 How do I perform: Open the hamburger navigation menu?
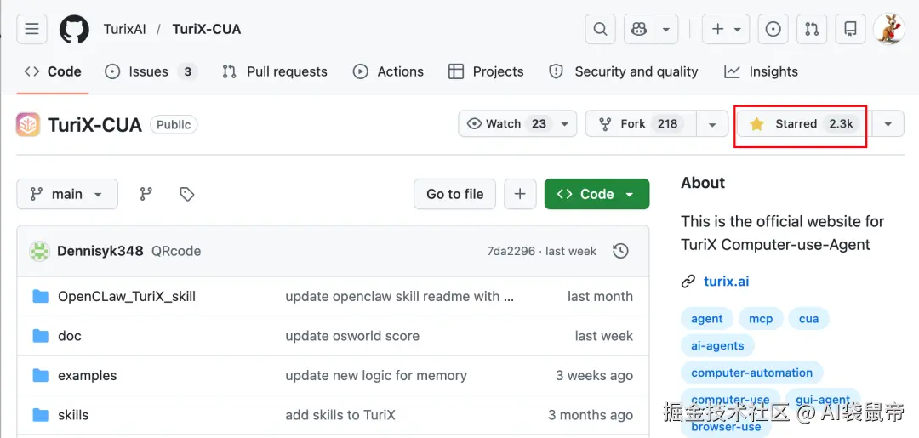coord(31,29)
